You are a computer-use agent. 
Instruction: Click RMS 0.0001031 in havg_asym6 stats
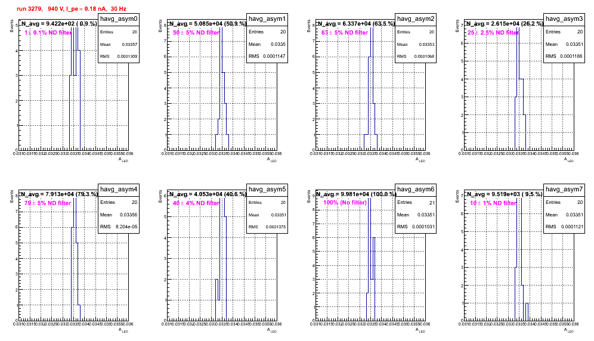pos(416,227)
